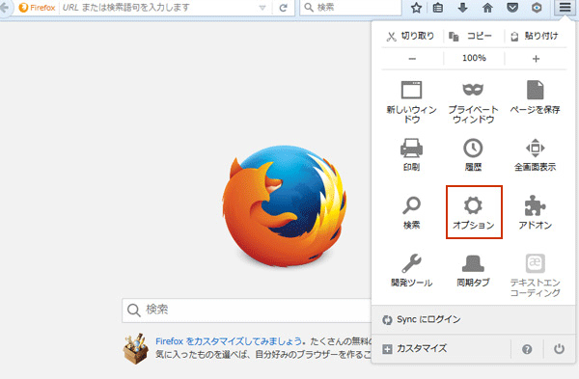Viewport: 579px width, 379px height.
Task: Choose コピー (copy) in menu
Action: coord(471,36)
